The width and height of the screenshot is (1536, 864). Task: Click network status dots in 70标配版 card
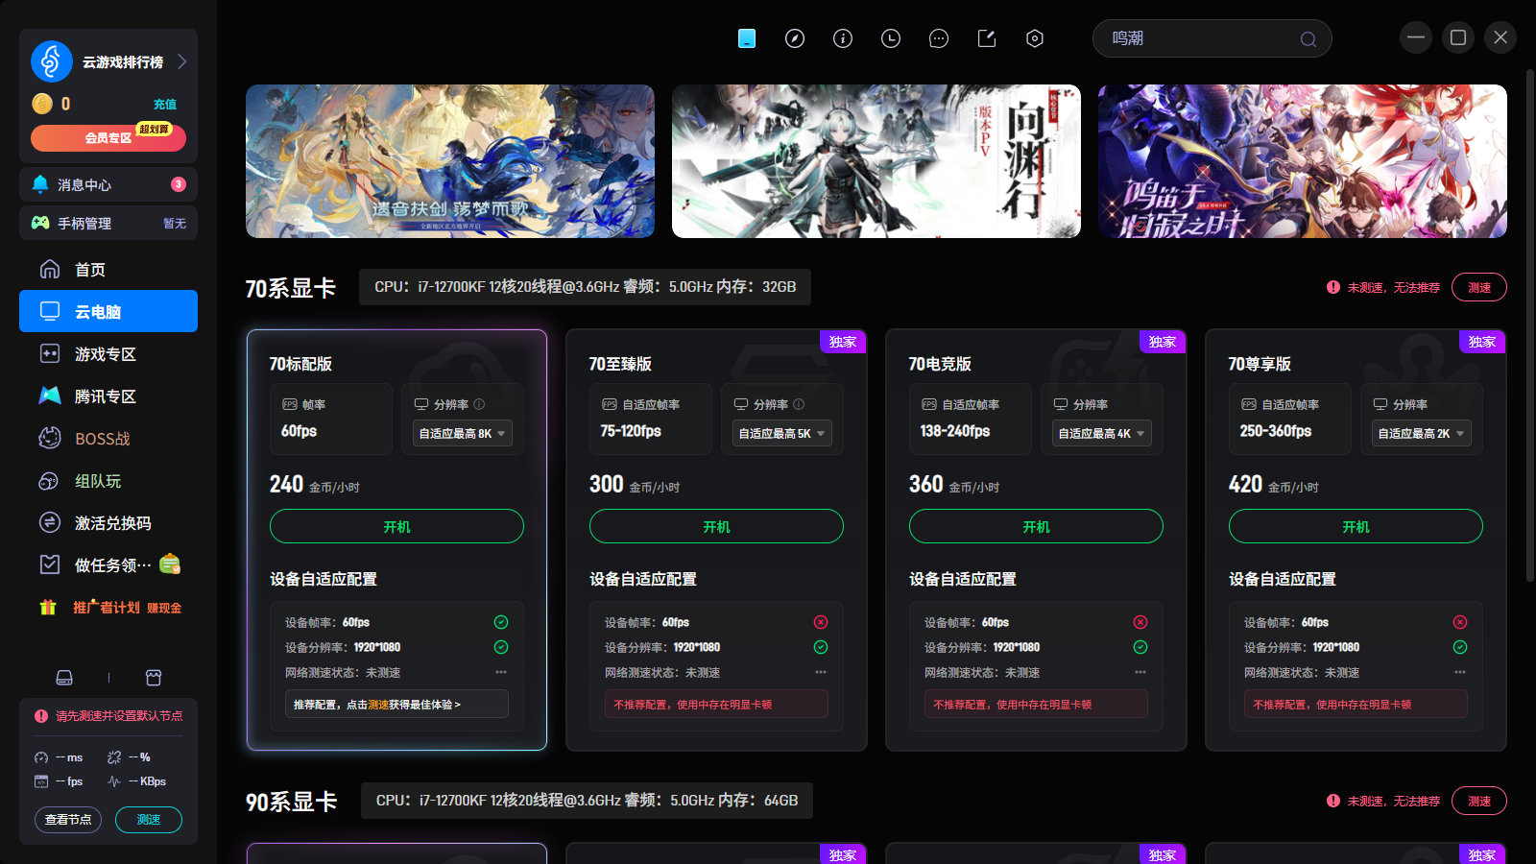click(x=501, y=672)
